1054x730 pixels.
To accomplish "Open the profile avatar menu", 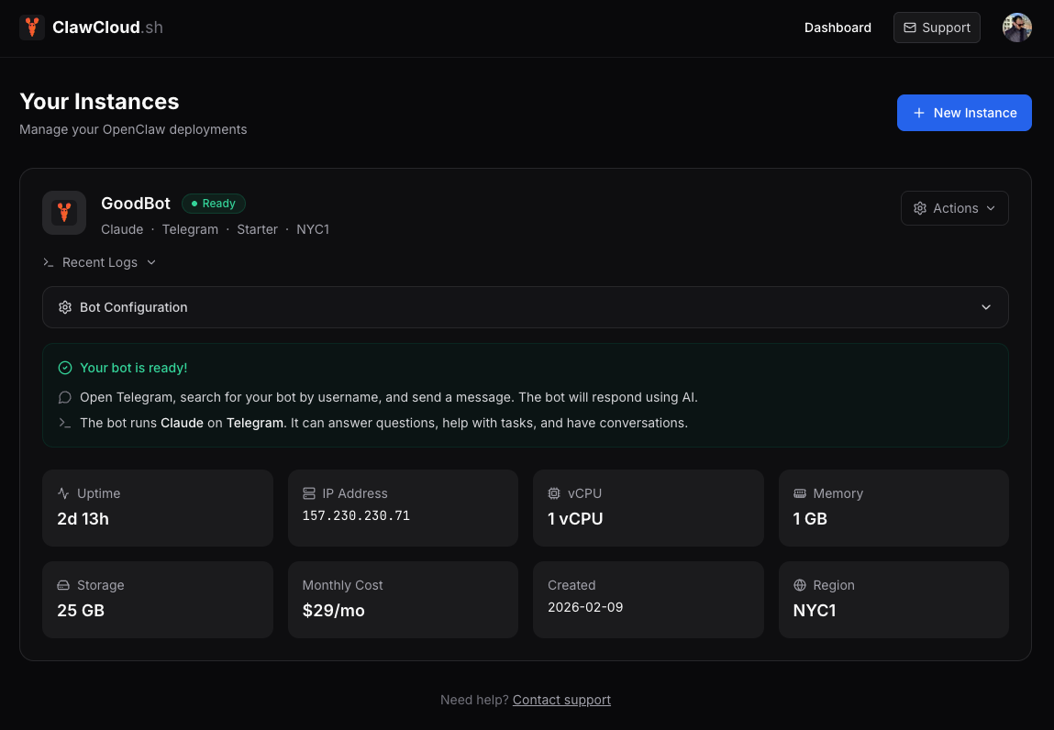I will (x=1016, y=28).
